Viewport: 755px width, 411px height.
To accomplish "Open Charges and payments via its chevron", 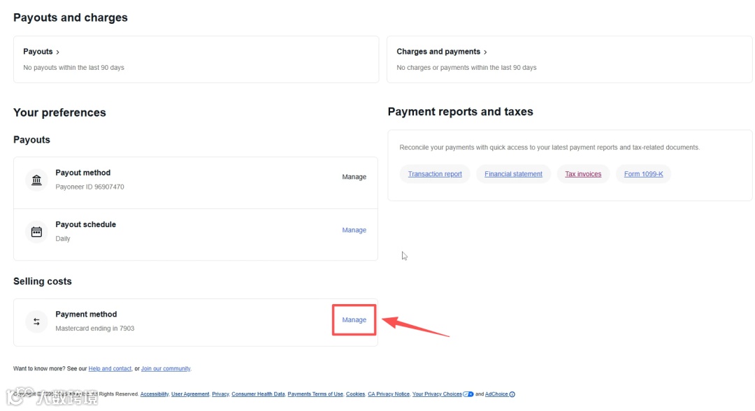I will click(x=485, y=52).
